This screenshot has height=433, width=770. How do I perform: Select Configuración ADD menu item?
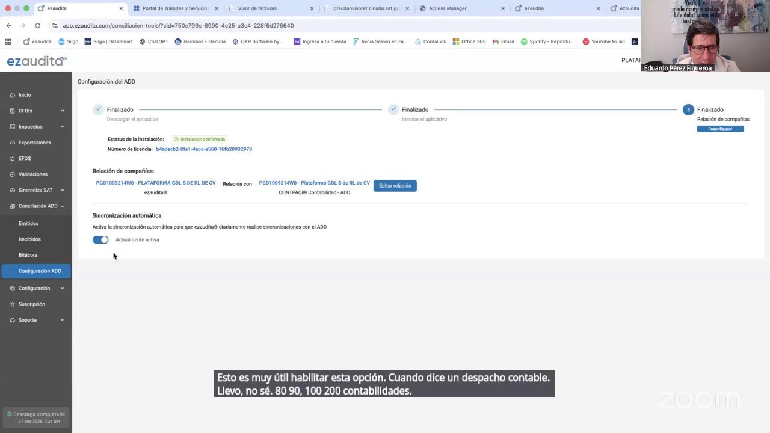click(36, 271)
